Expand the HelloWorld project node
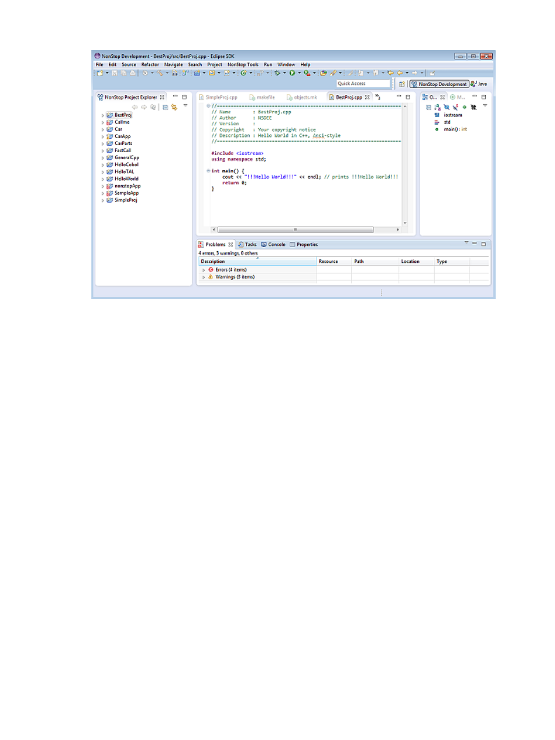Screen dimensions: 555x740 click(103, 179)
